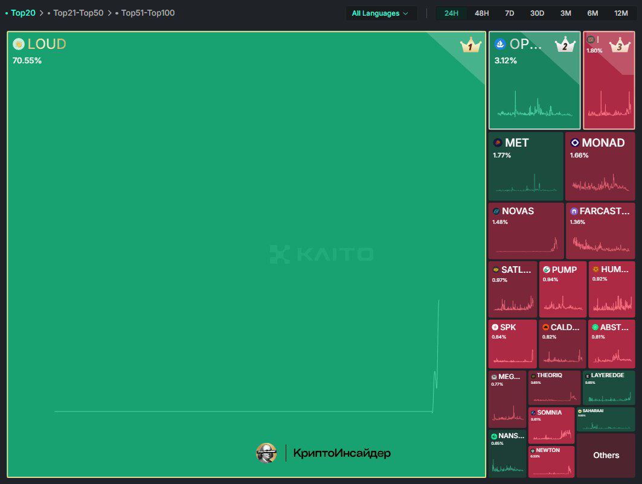Click the LOUD token logo icon
The width and height of the screenshot is (642, 484).
pos(19,44)
